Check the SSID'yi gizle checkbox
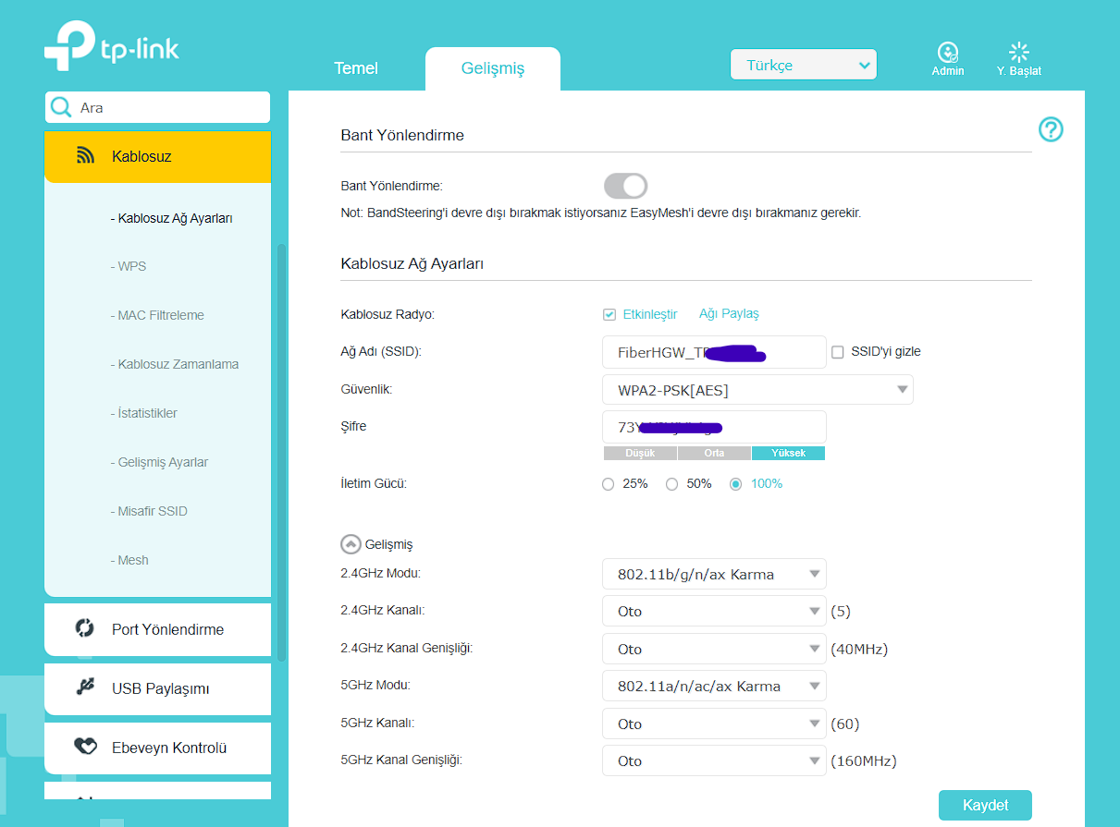 [838, 352]
